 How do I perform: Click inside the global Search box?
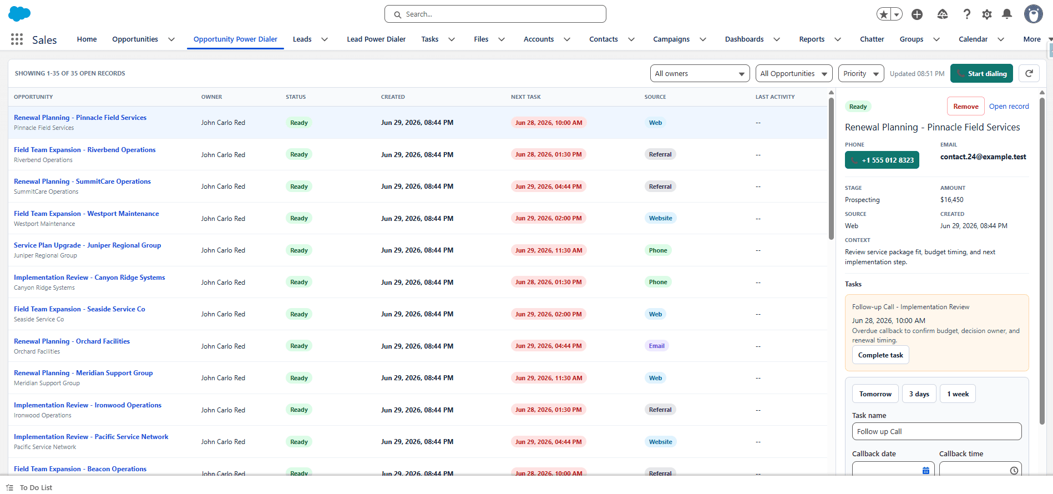pos(495,14)
